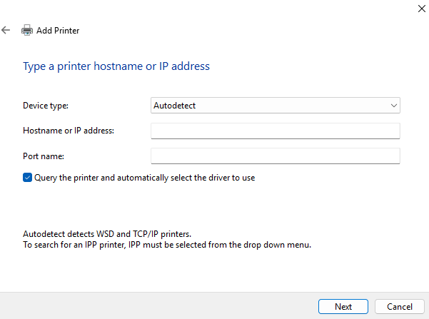Click the empty title bar area of the window
Screen dimensions: 429x319
click(x=214, y=9)
